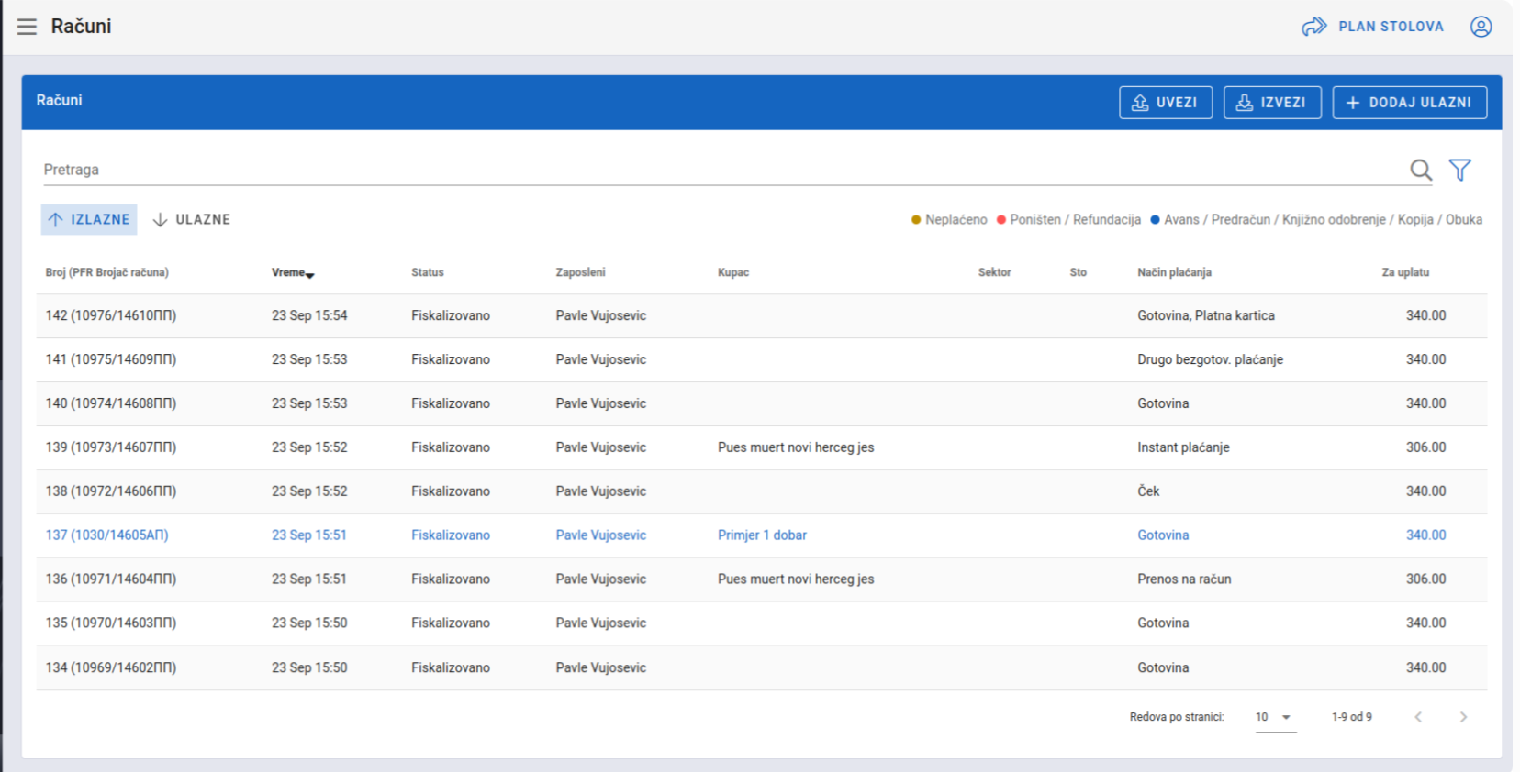Click pagination text 1-9 od 9
Viewport: 1520px width, 772px height.
point(1351,717)
